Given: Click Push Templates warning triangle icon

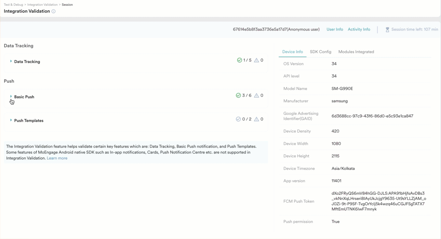Looking at the screenshot, I should 257,119.
